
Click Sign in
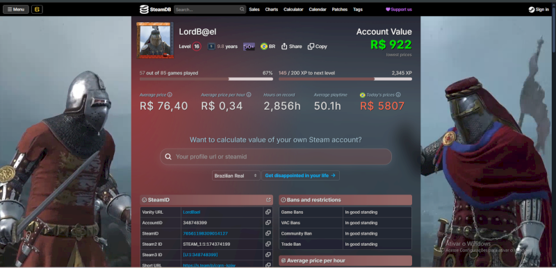coord(539,10)
